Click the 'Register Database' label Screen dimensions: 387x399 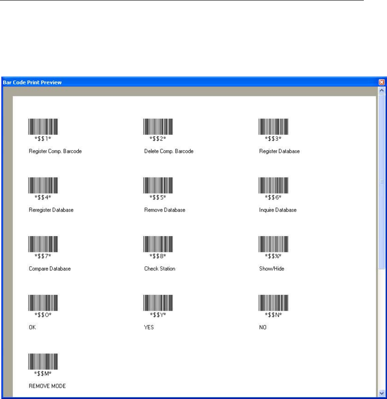[x=279, y=151]
